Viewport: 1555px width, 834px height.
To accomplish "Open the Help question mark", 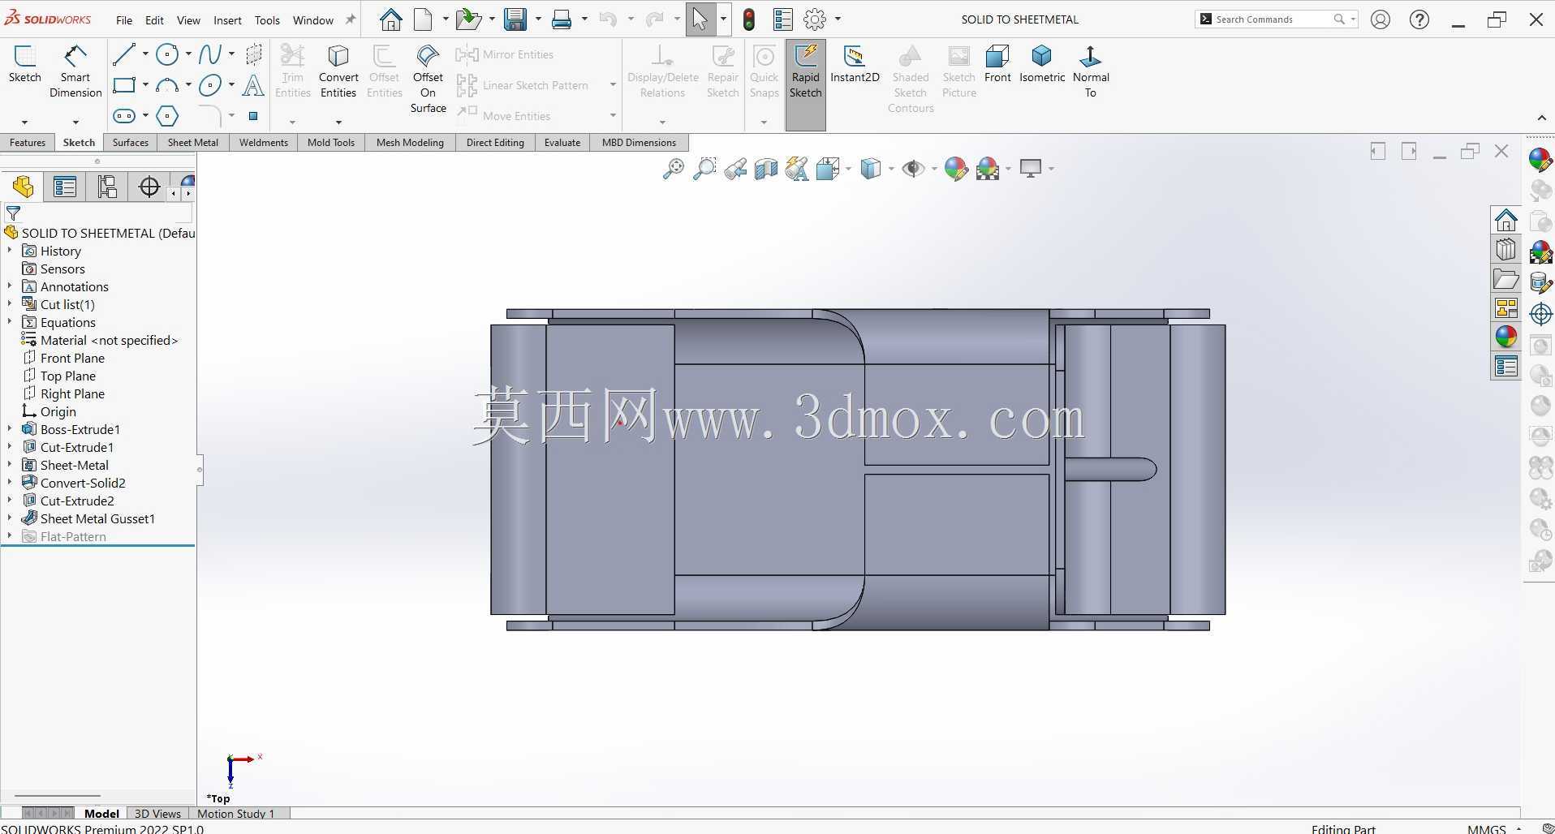I will (1419, 19).
